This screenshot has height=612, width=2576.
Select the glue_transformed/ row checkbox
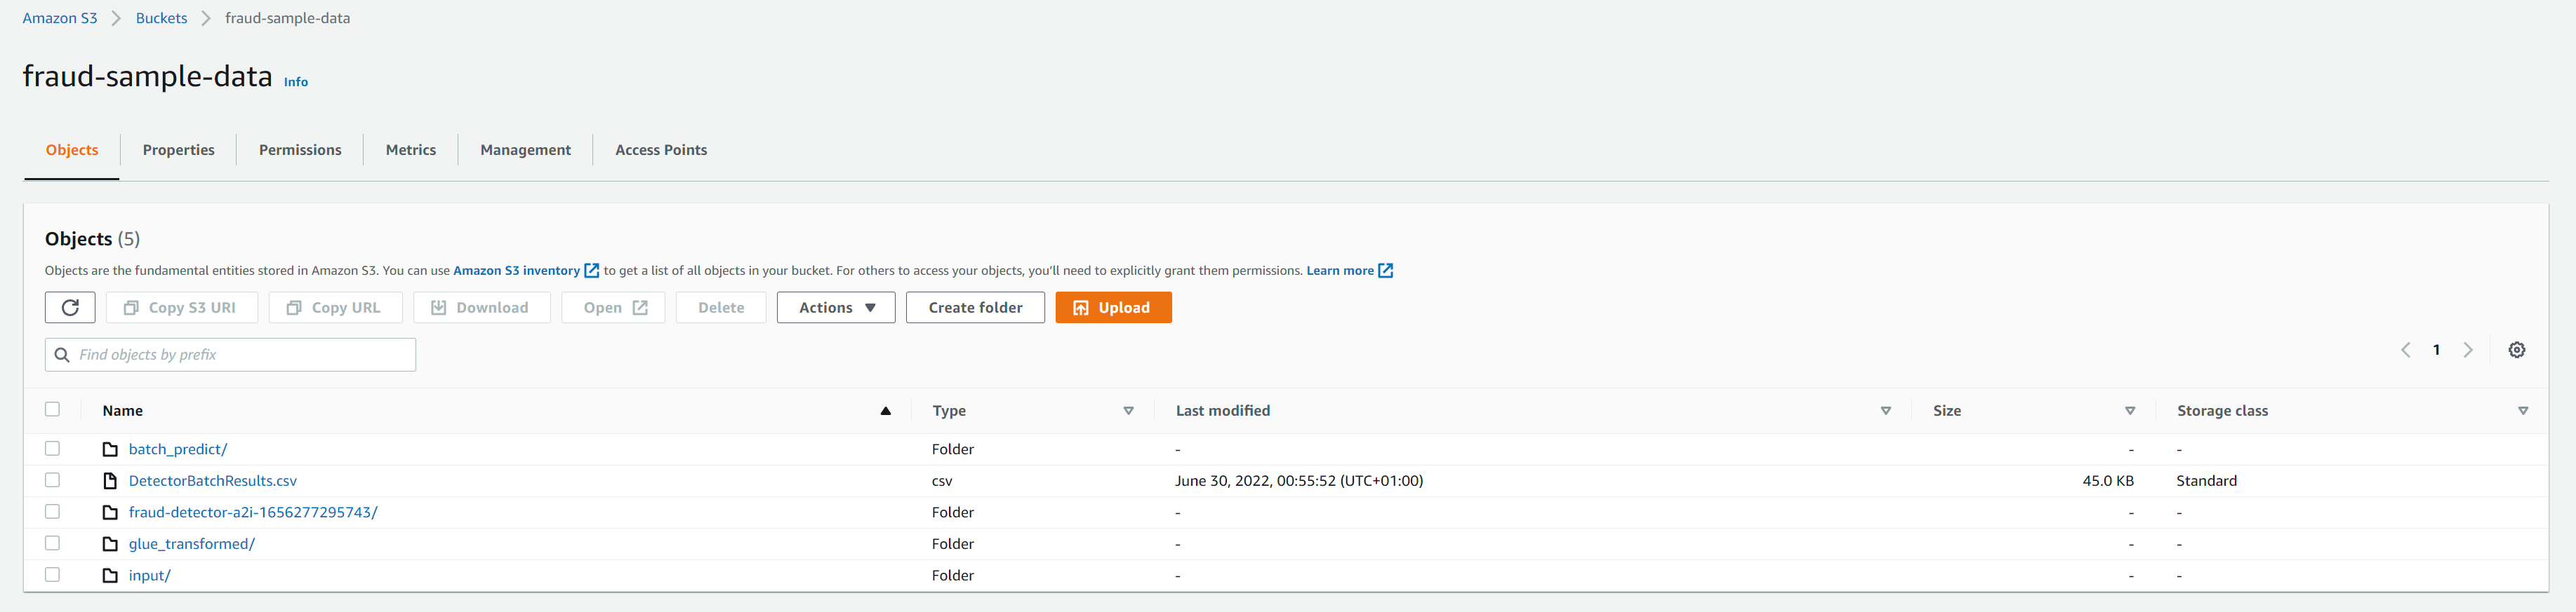(53, 543)
